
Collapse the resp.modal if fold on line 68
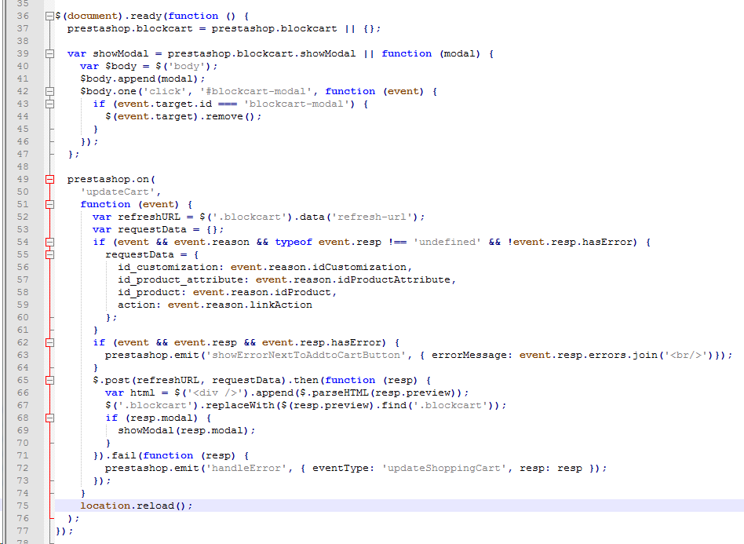pyautogui.click(x=49, y=418)
